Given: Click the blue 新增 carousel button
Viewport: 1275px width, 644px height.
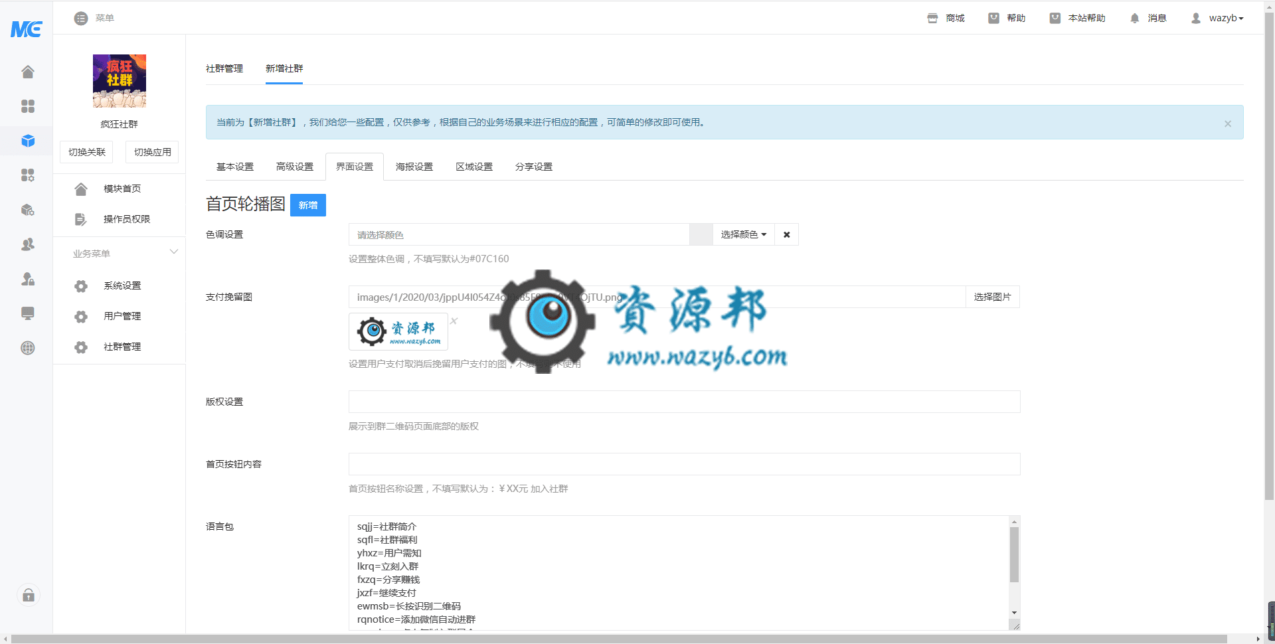Looking at the screenshot, I should click(x=308, y=205).
